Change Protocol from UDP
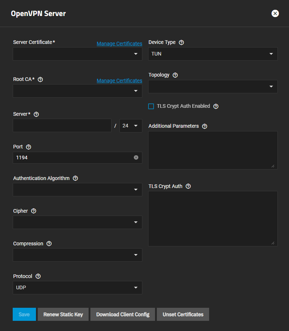The height and width of the screenshot is (331, 289). tap(77, 287)
